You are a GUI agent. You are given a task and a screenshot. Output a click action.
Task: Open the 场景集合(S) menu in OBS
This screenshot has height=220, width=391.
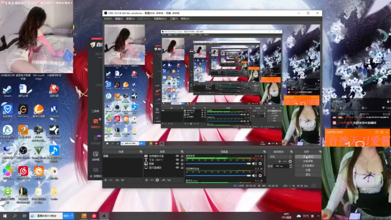[160, 19]
